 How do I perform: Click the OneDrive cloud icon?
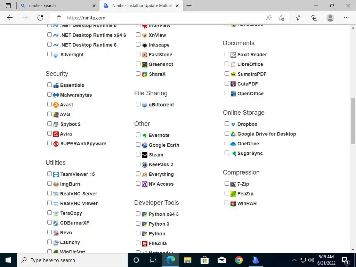pos(233,144)
